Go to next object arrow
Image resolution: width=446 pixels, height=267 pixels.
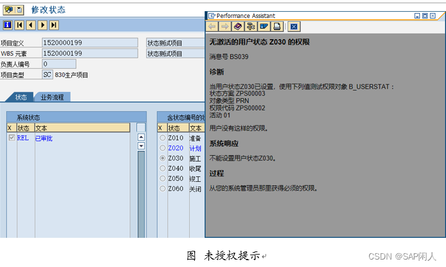pyautogui.click(x=42, y=25)
